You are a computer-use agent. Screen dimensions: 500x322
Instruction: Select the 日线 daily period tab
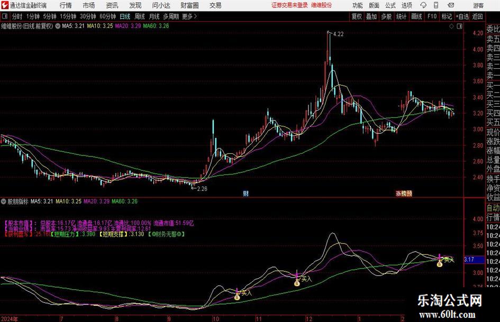pos(125,16)
